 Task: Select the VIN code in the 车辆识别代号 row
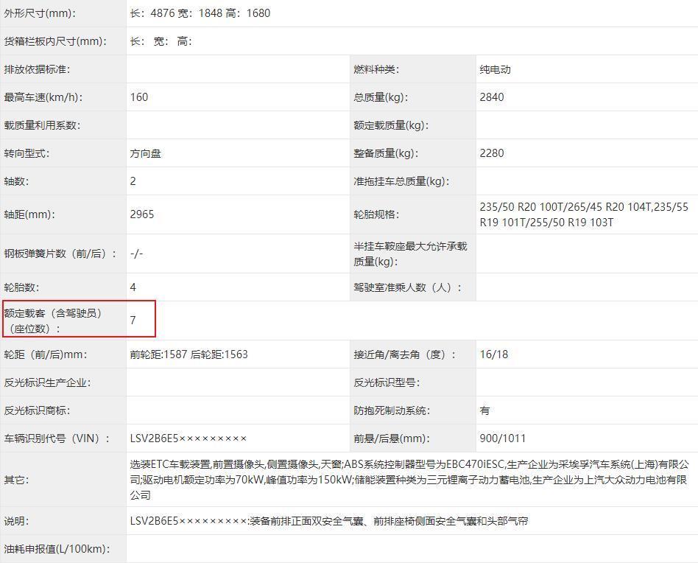point(188,438)
